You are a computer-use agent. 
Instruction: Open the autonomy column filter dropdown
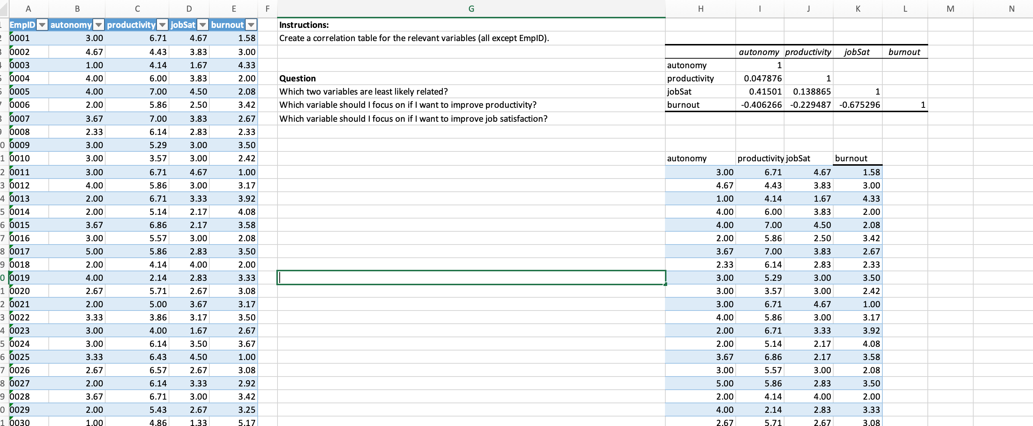click(x=99, y=25)
